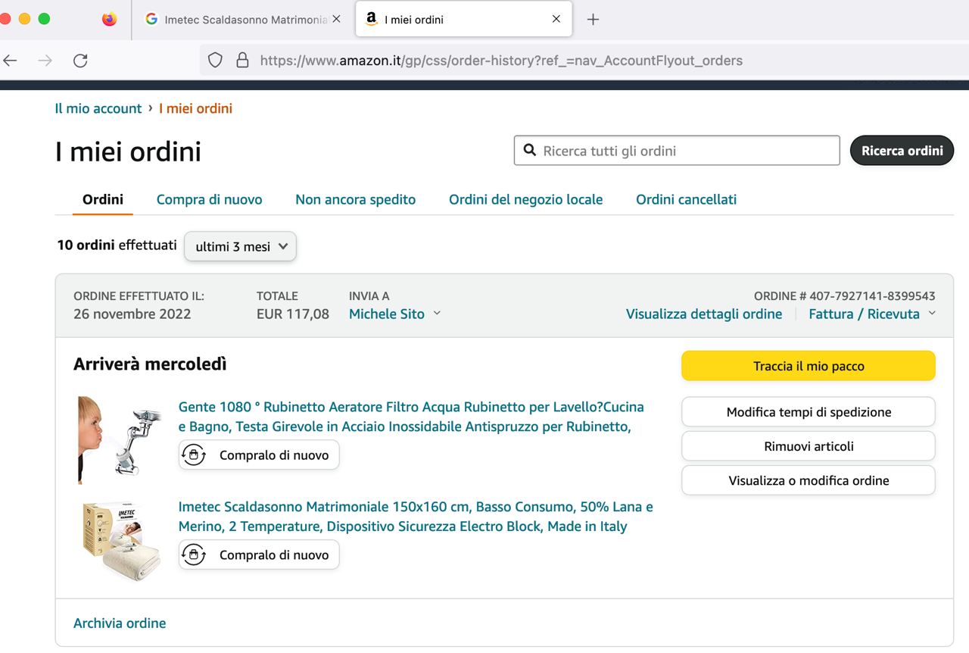Screen dimensions: 969x653
Task: Select the I miei ordini browser tab
Action: click(x=464, y=20)
